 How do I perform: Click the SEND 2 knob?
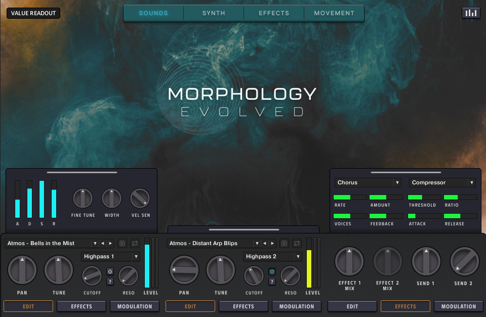(x=464, y=261)
